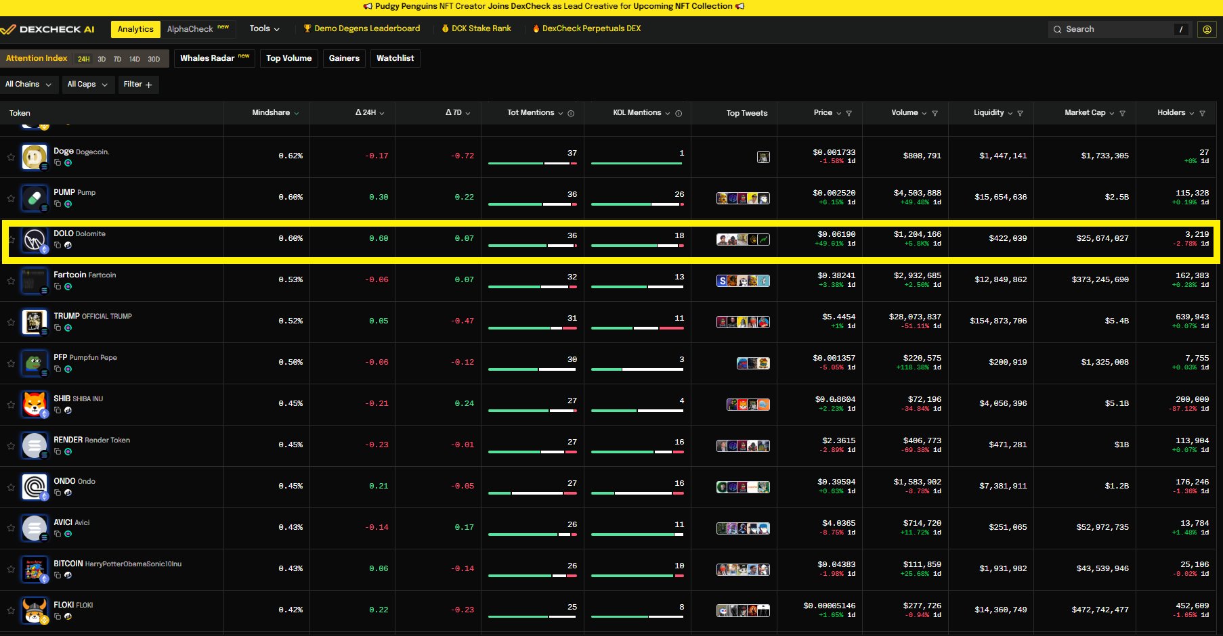
Task: Open the DCK Stake Rank link
Action: pos(476,28)
